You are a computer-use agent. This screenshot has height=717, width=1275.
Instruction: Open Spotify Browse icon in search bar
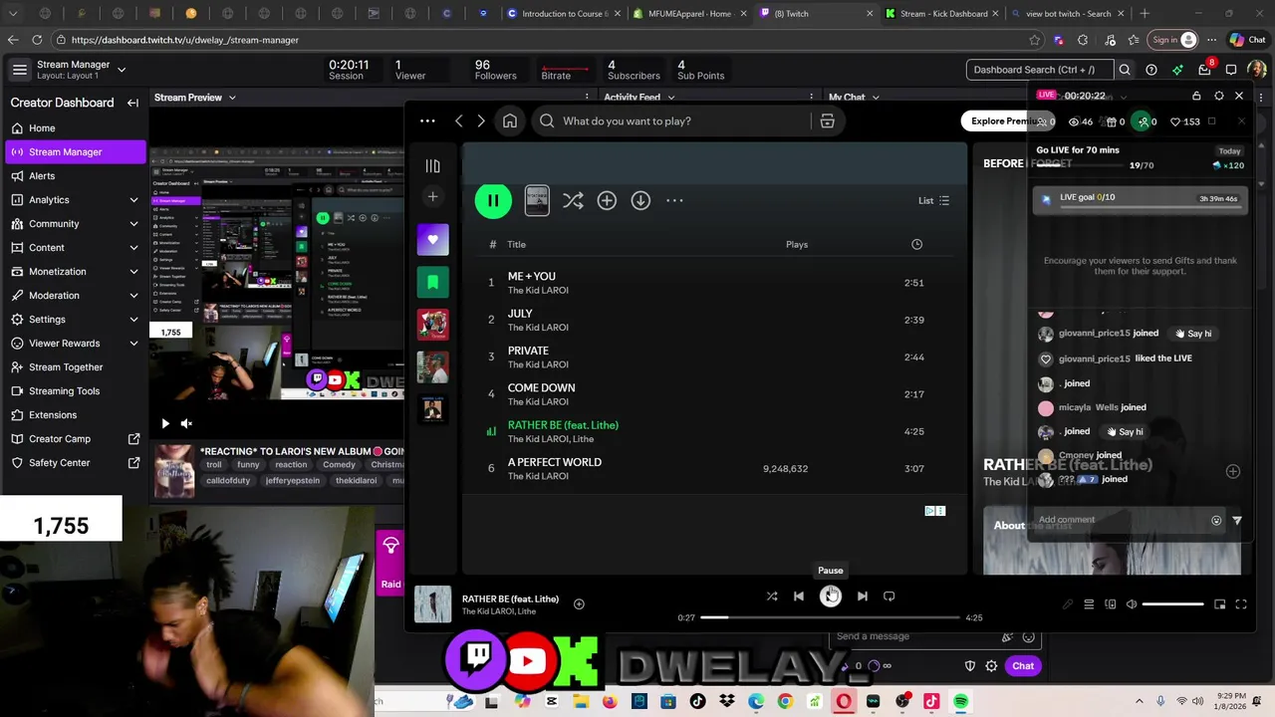tap(827, 120)
